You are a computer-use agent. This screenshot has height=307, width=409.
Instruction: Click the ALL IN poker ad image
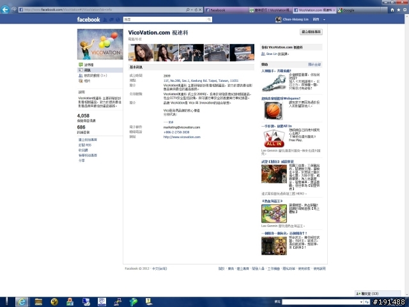point(274,138)
